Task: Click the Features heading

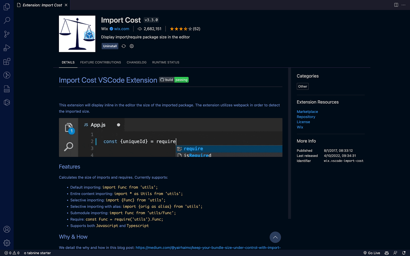Action: click(x=69, y=167)
